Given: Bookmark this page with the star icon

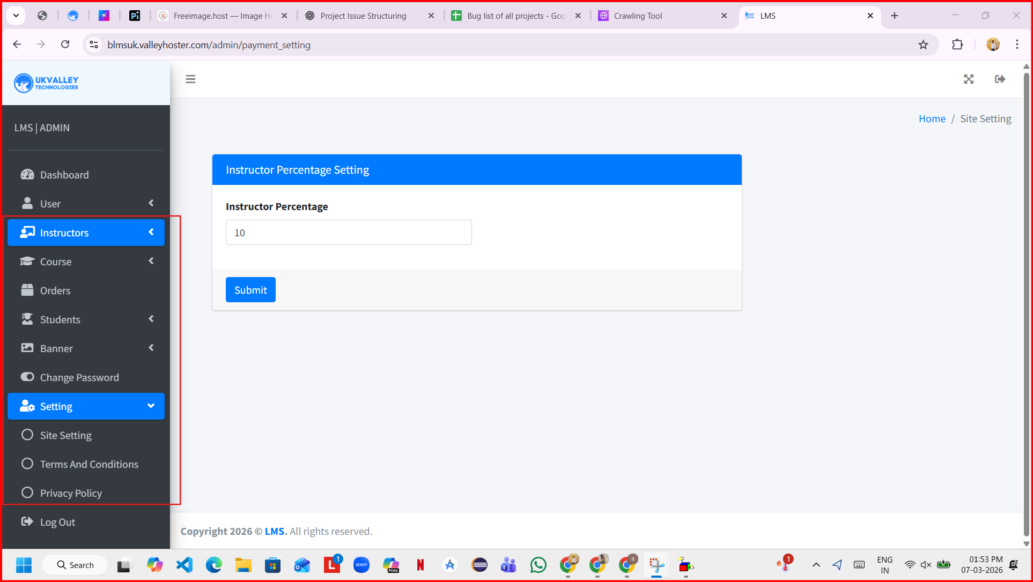Looking at the screenshot, I should pyautogui.click(x=923, y=44).
